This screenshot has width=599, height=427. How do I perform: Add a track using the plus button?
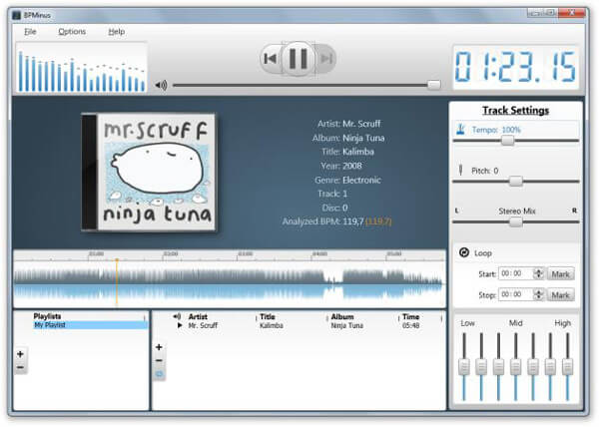click(159, 347)
